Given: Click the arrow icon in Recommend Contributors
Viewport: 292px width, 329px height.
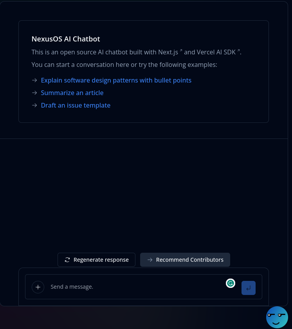Looking at the screenshot, I should (x=150, y=260).
